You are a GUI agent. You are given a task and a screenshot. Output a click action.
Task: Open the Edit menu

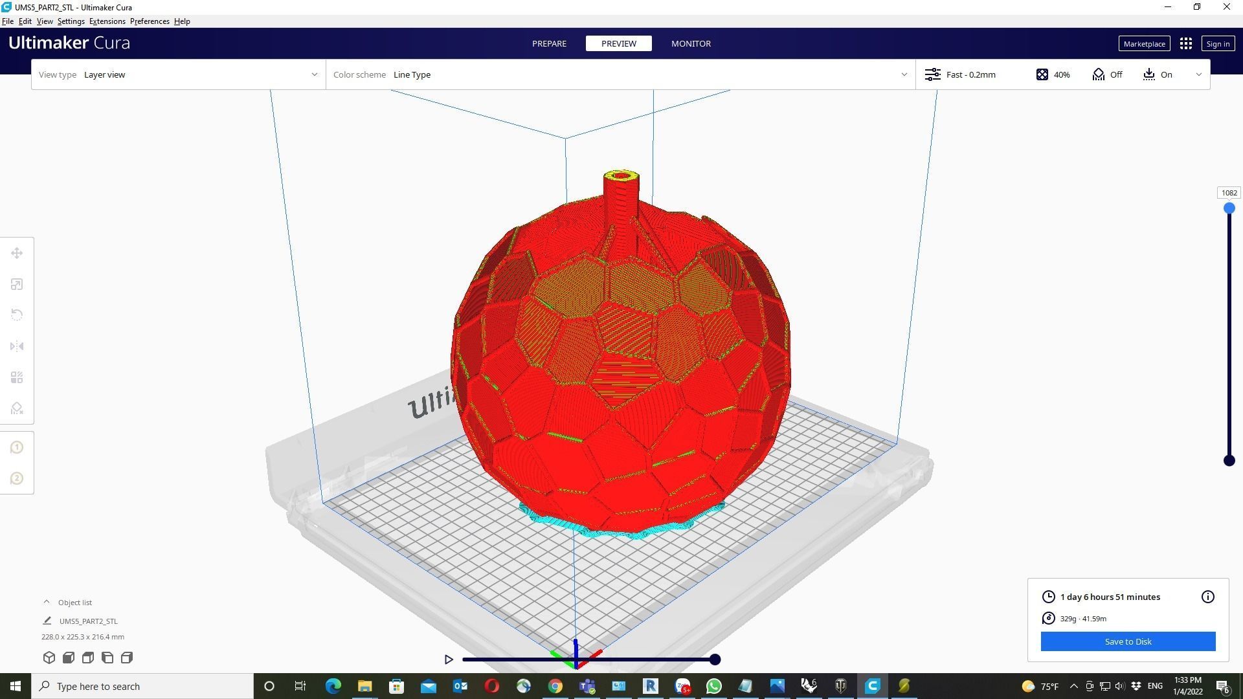point(25,21)
